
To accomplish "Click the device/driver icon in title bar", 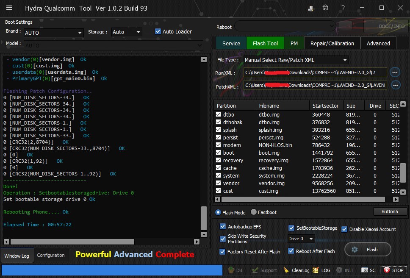I will pos(310,8).
